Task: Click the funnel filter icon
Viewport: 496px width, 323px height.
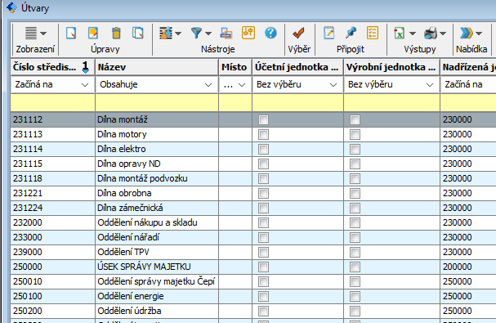Action: pyautogui.click(x=196, y=33)
